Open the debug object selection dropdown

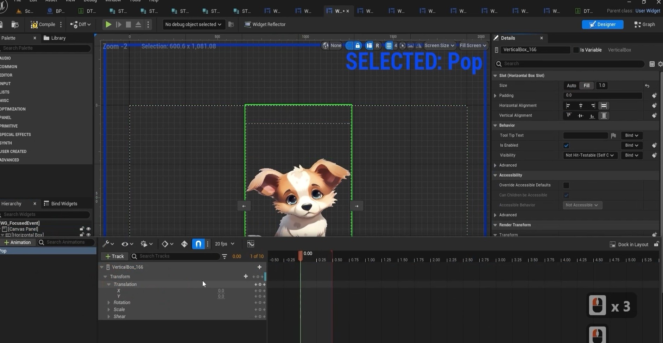(193, 24)
